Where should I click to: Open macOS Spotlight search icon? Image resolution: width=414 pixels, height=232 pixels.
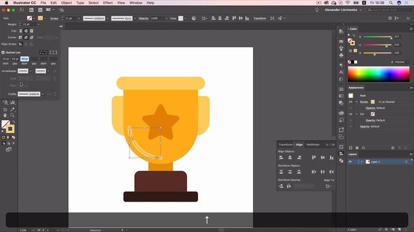pos(391,3)
